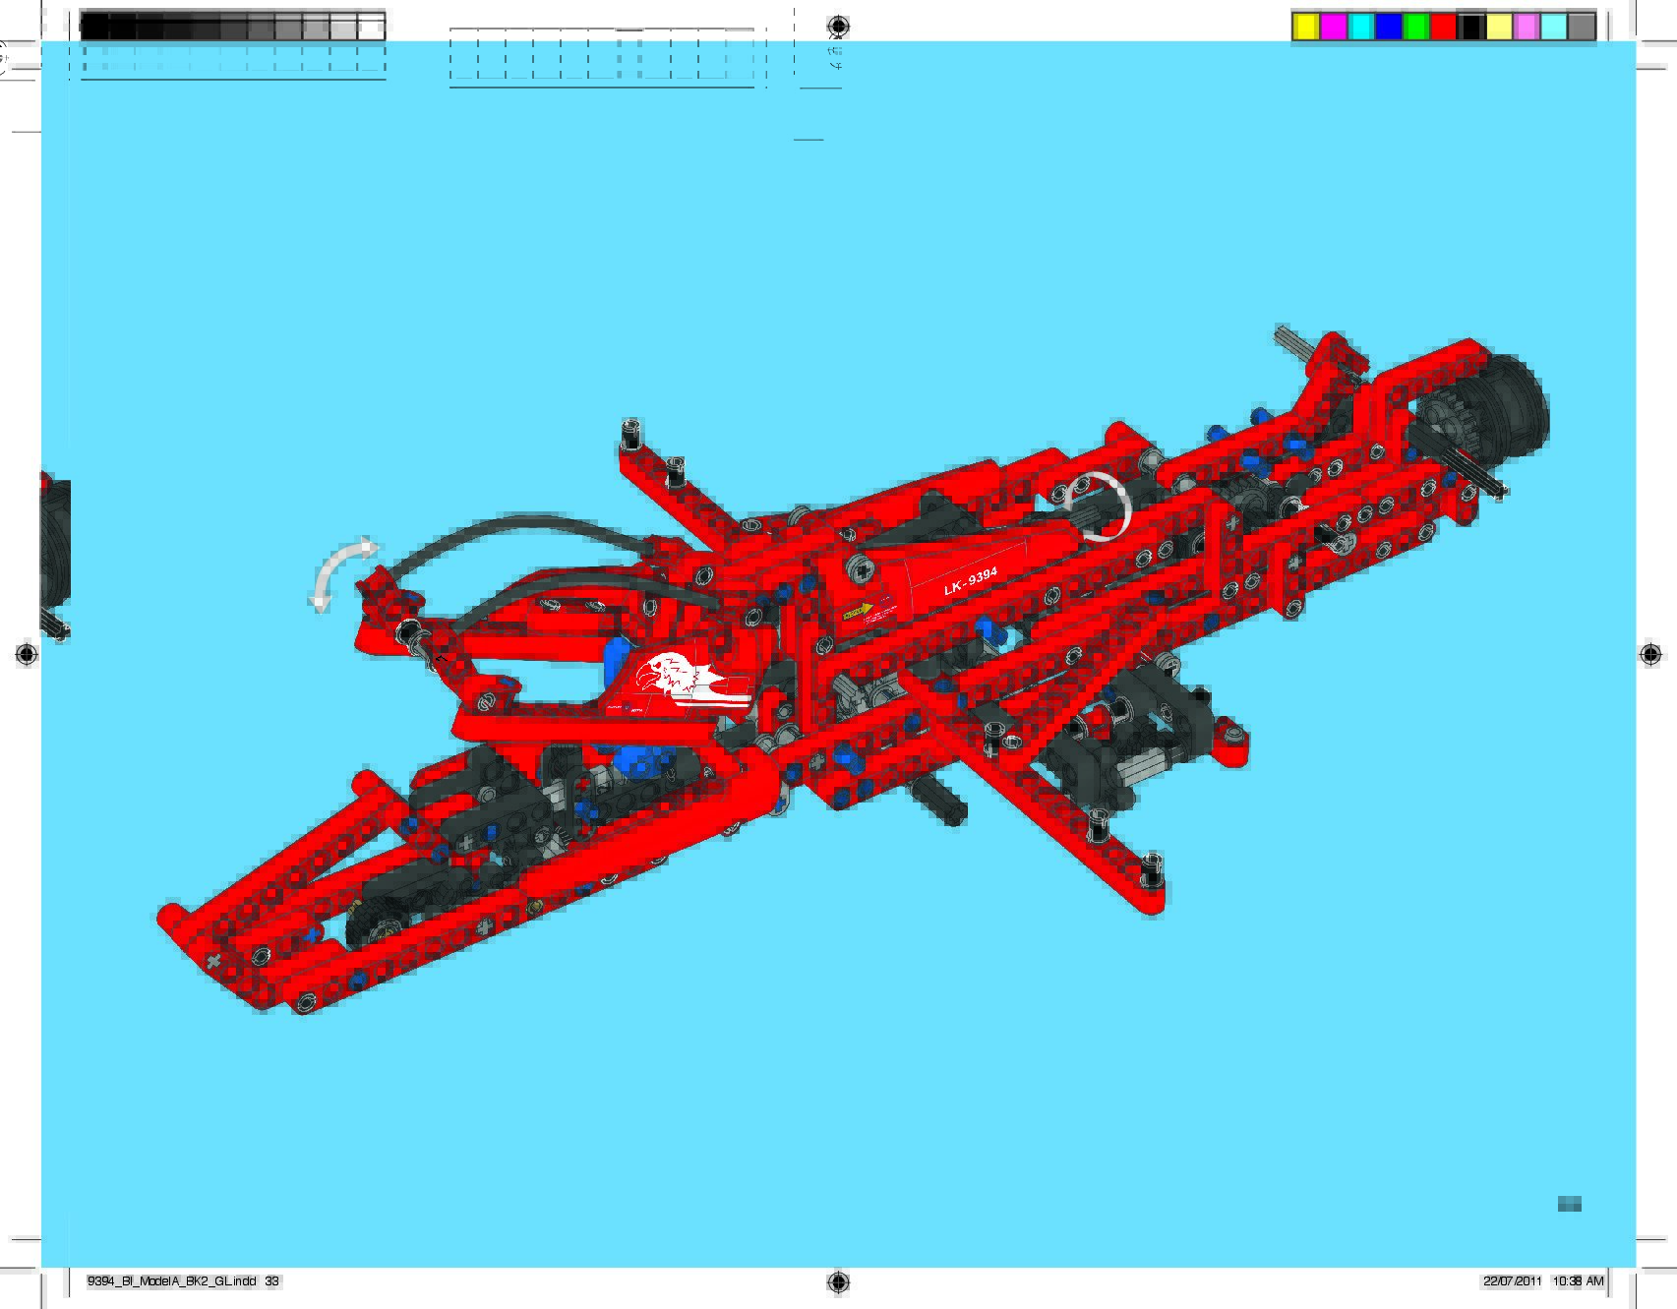
Task: Click the right edge registration crosshair mark
Action: 1650,655
